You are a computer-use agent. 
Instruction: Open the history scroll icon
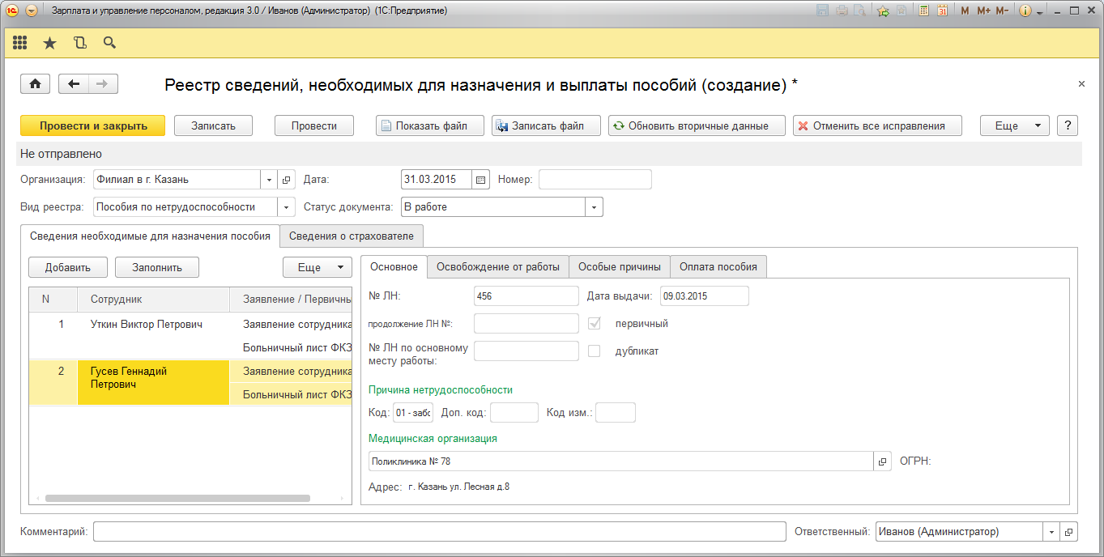coord(79,43)
